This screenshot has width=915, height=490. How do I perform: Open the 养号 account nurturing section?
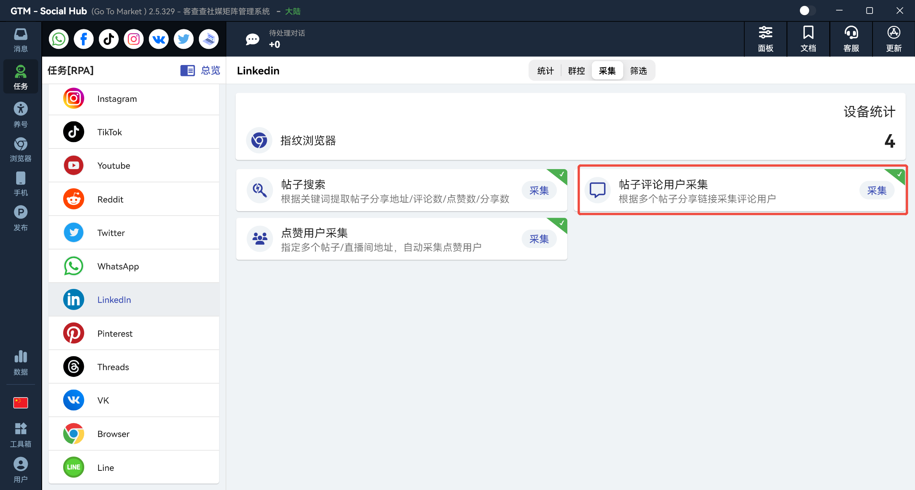(21, 115)
